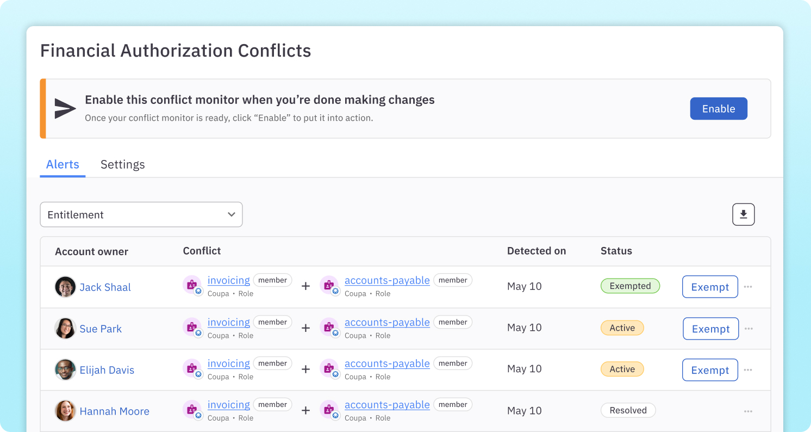Open the Entitlement filter dropdown
811x432 pixels.
(x=141, y=214)
